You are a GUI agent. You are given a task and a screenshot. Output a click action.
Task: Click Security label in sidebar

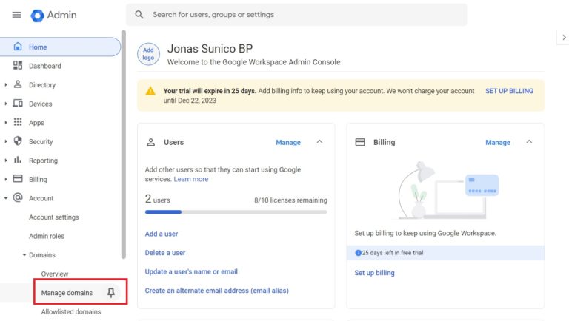click(x=41, y=141)
